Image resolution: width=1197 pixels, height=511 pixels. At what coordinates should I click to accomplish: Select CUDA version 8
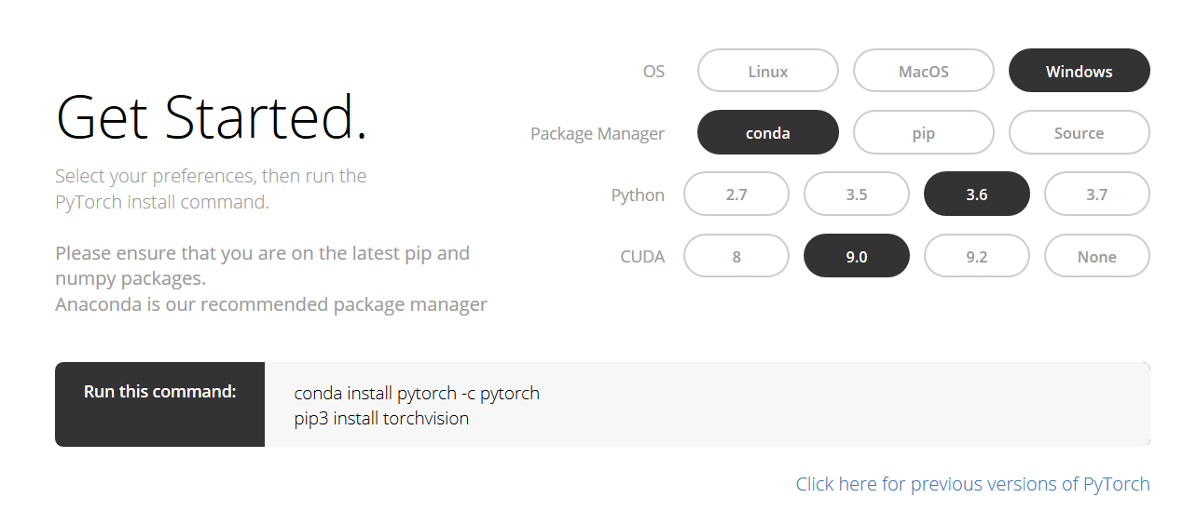(736, 256)
